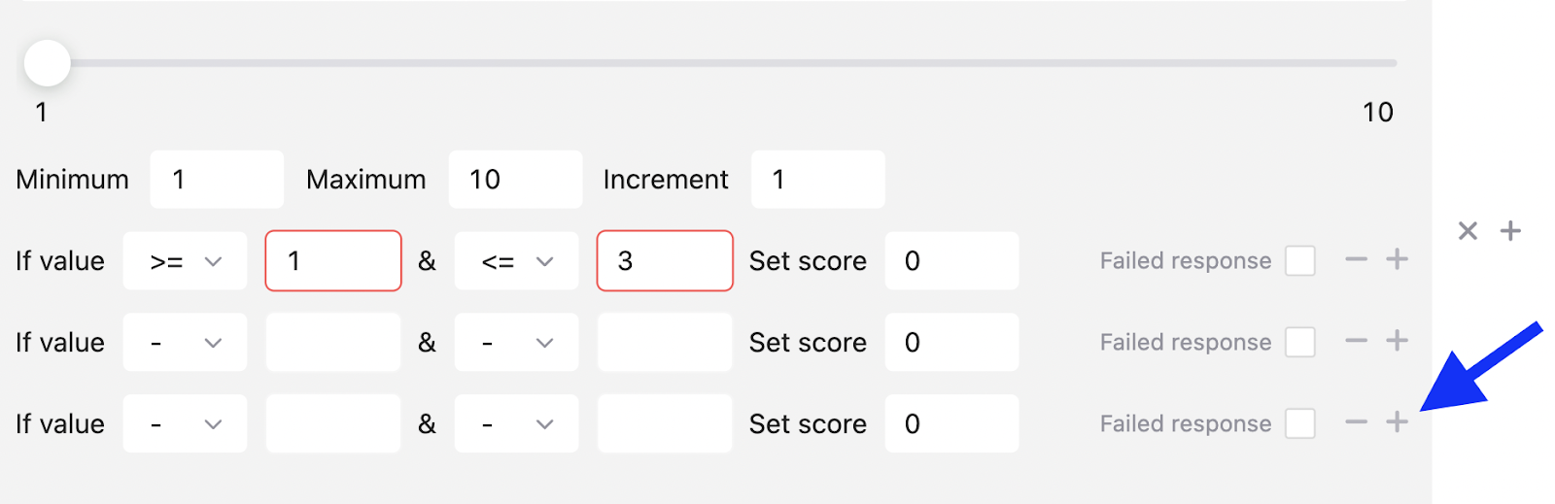The width and height of the screenshot is (1555, 504).
Task: Click the slider handle at value 1
Action: 48,64
